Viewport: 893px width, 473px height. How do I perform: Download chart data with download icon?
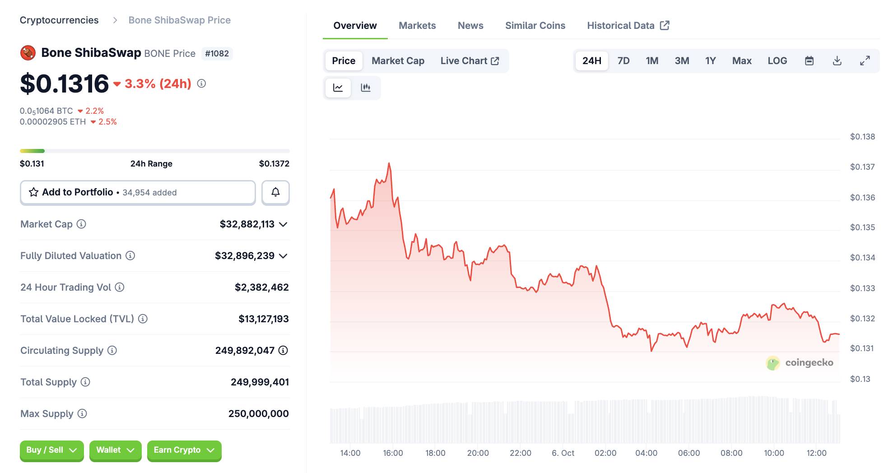coord(837,61)
